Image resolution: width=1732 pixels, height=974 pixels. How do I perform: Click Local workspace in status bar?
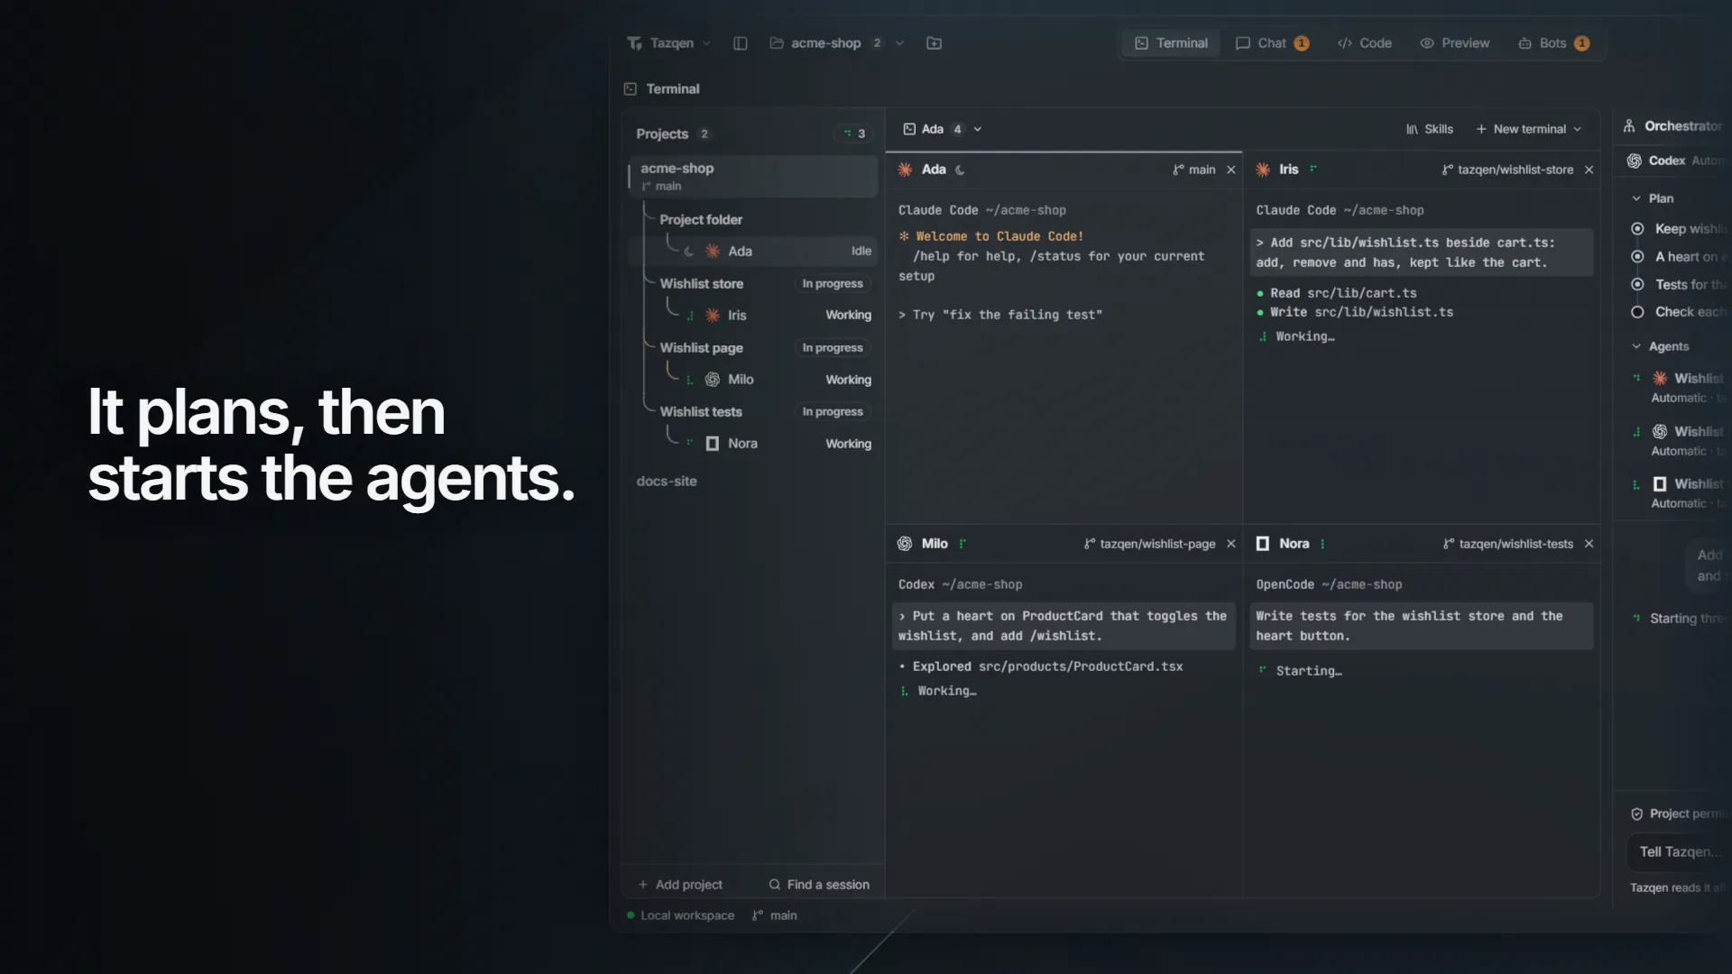(x=681, y=915)
